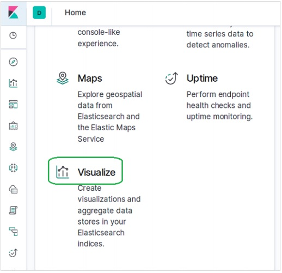Click the Uptime card icon
The height and width of the screenshot is (273, 282).
point(171,78)
